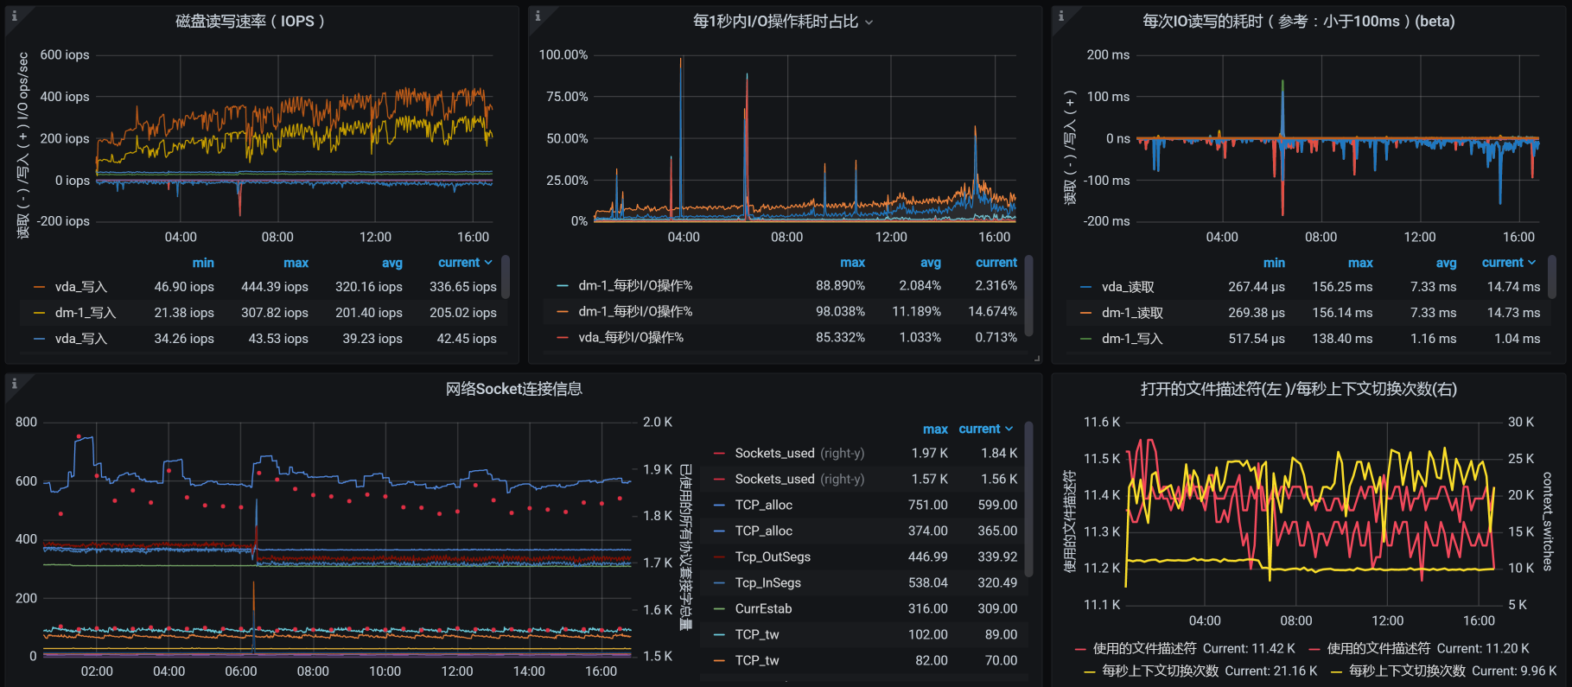Click the green line icon beside CurrEstab
Image resolution: width=1572 pixels, height=687 pixels.
719,609
